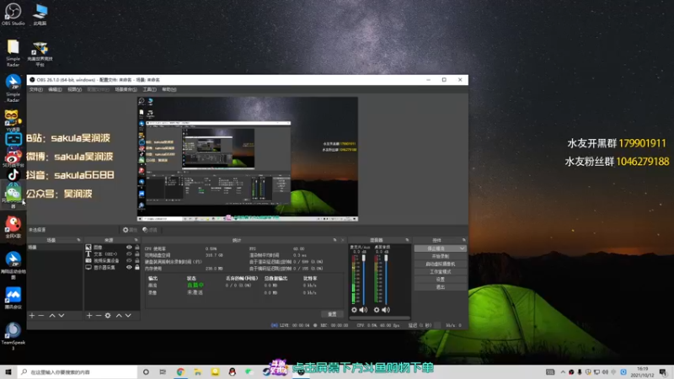Expand the 停止推流 button dropdown arrow
The image size is (674, 379).
(x=462, y=248)
